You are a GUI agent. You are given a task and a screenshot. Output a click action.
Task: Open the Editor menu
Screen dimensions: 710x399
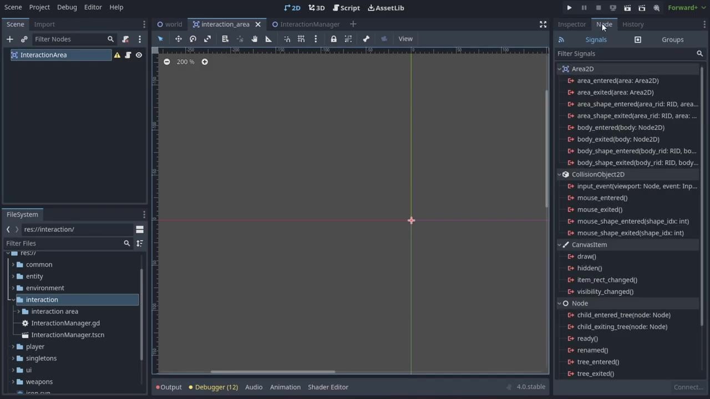pyautogui.click(x=93, y=7)
